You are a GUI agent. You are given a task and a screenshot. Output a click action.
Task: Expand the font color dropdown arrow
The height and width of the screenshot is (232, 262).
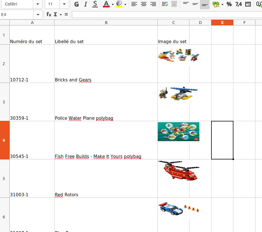113,4
